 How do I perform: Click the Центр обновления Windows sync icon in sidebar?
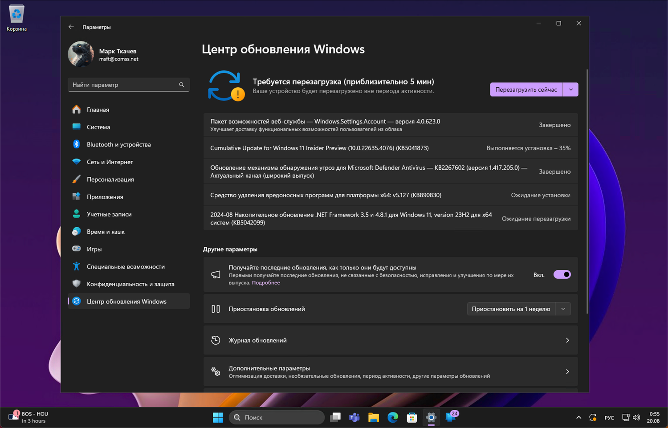[x=77, y=301]
